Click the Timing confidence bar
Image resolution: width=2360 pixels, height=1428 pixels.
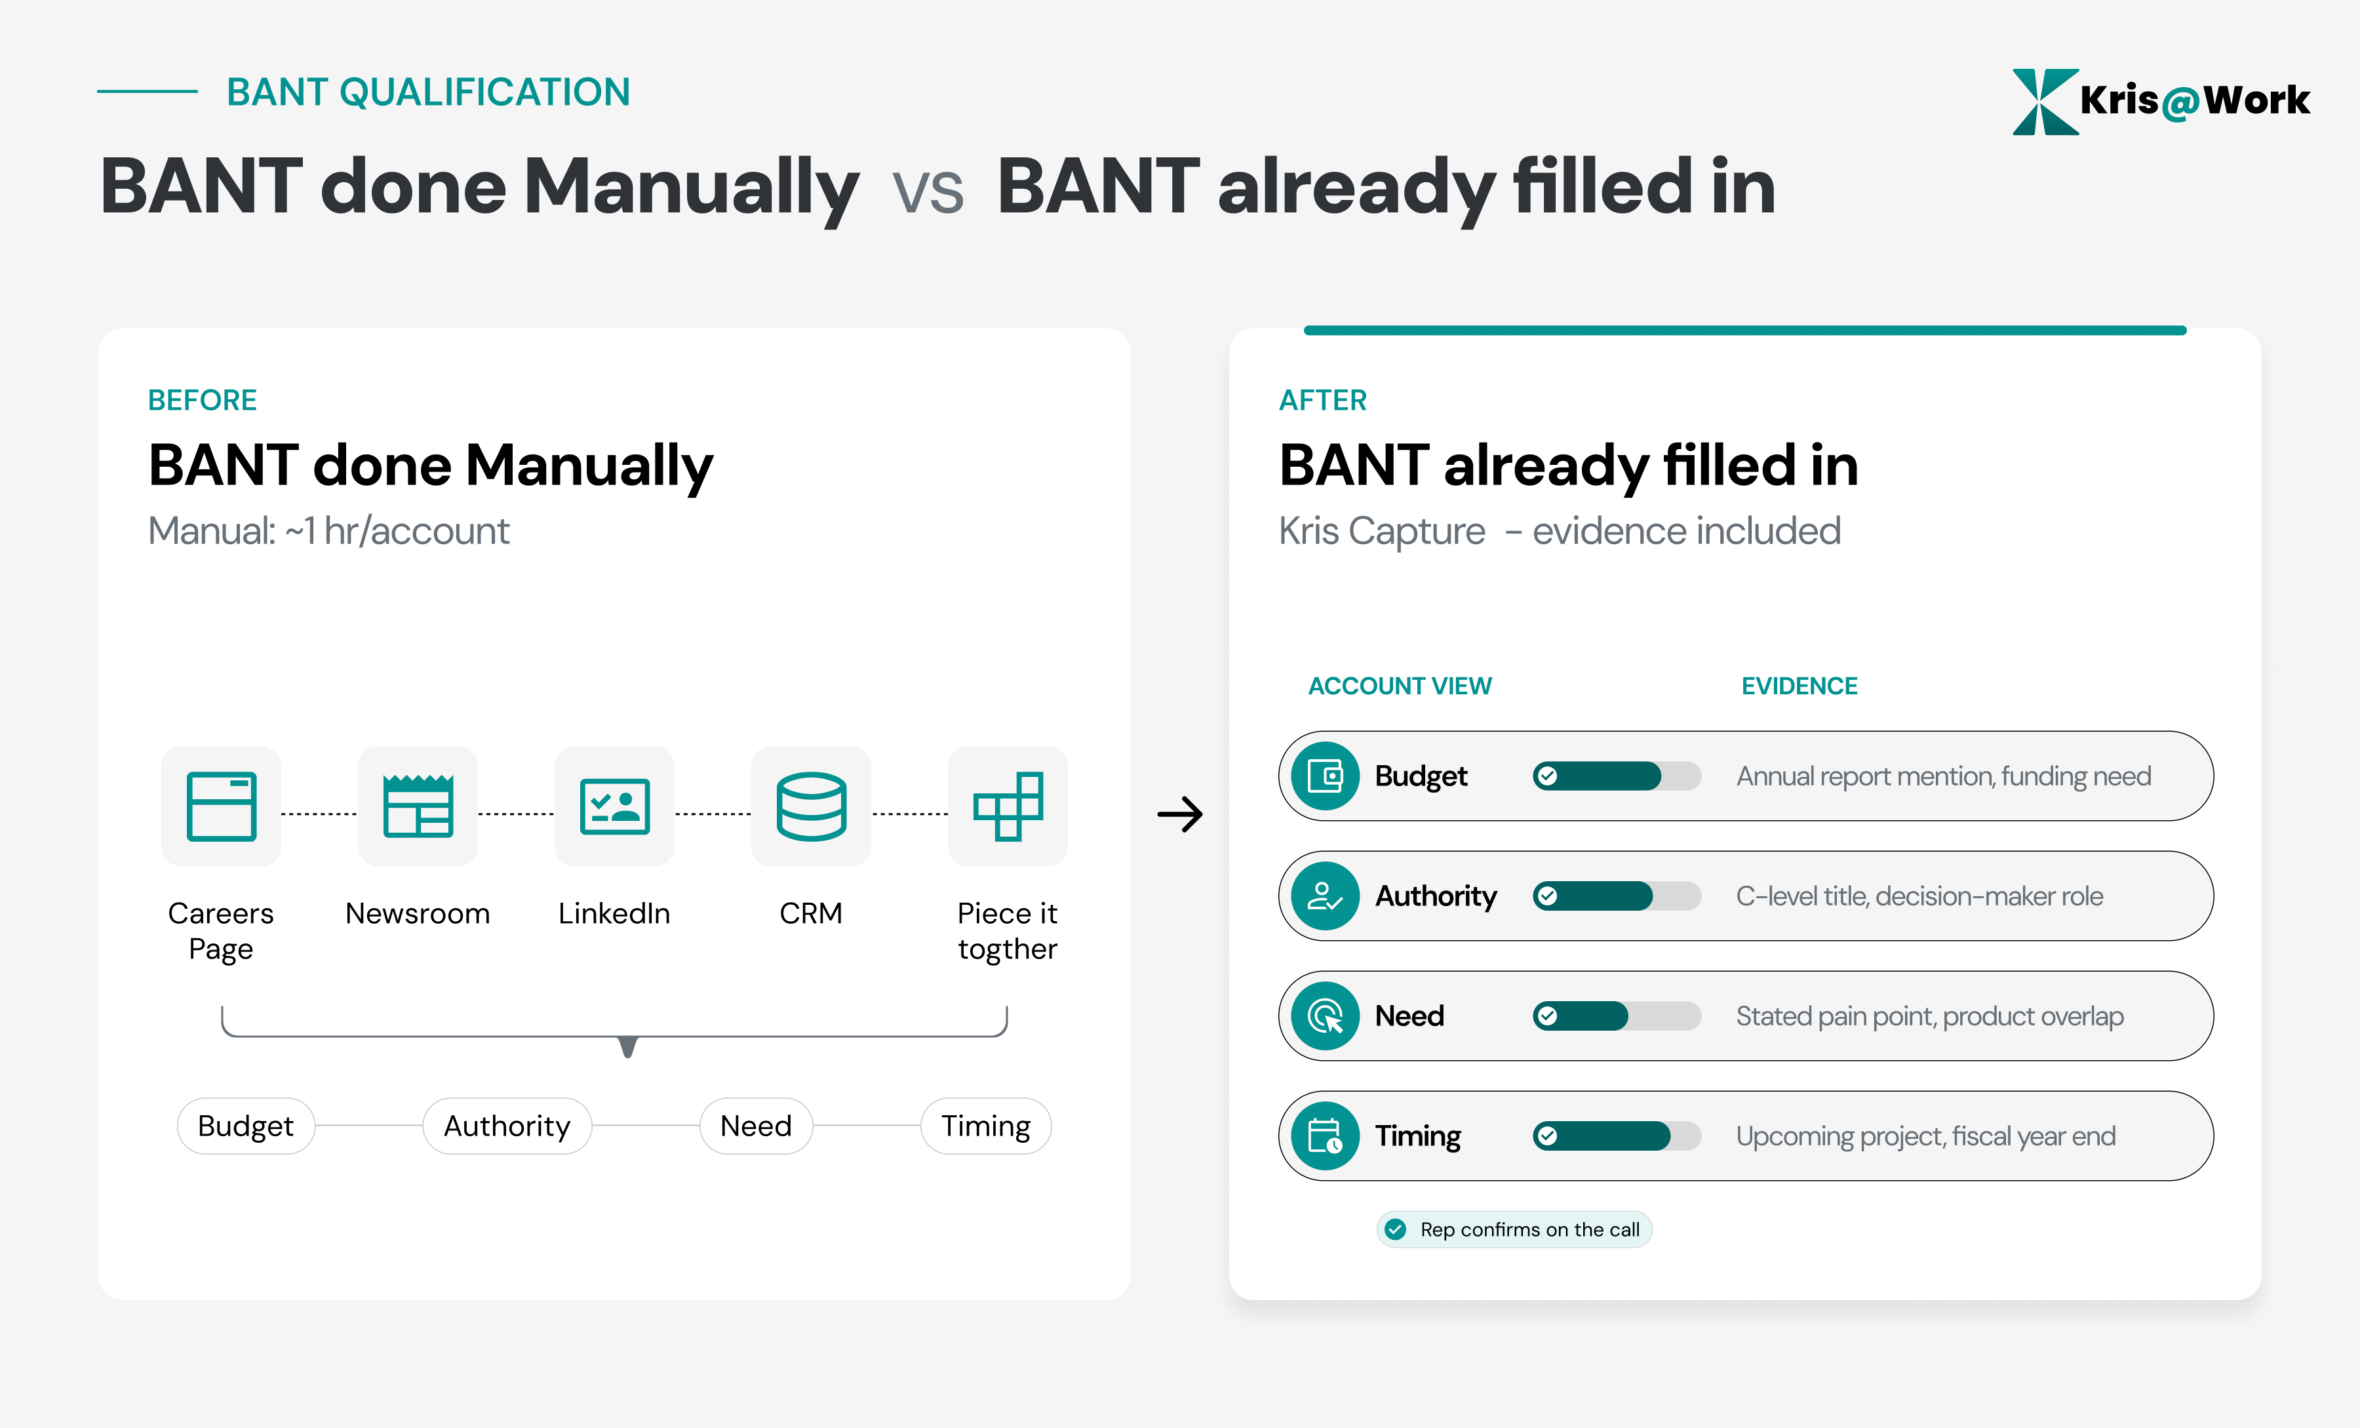(1617, 1136)
